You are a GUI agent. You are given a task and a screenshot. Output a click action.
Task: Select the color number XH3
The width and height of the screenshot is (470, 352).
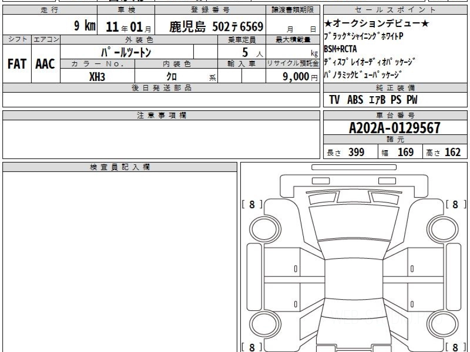click(x=97, y=77)
